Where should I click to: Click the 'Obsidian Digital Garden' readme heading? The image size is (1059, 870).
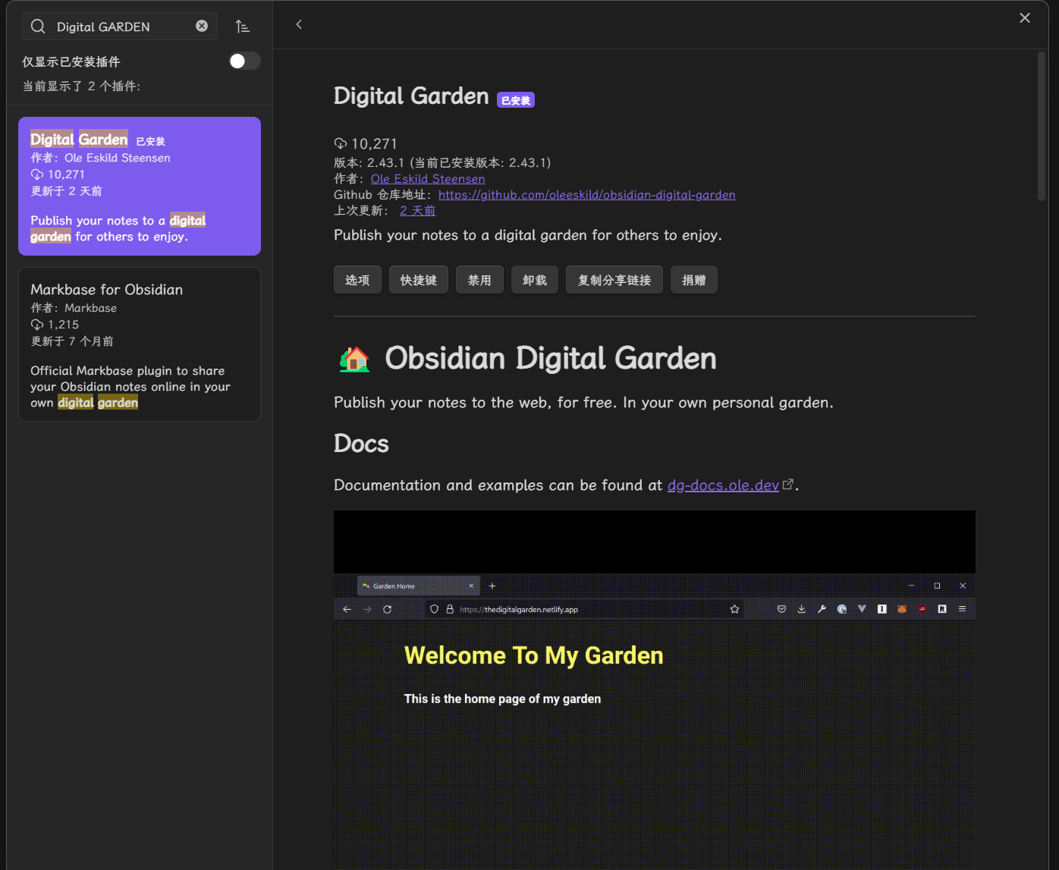click(x=551, y=359)
